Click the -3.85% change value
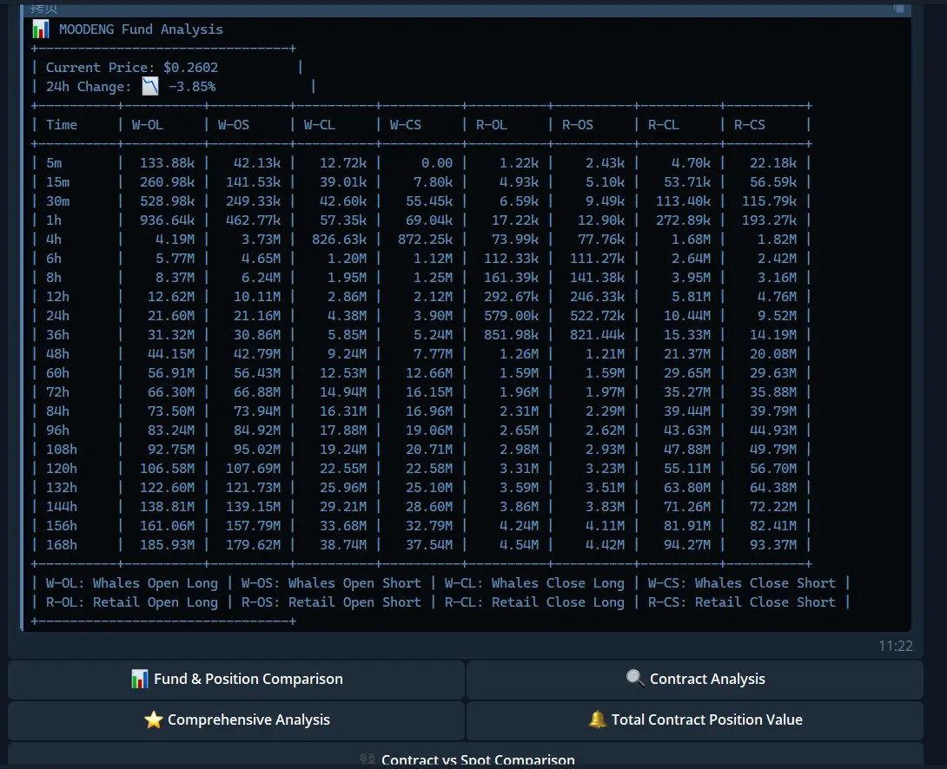 [192, 86]
